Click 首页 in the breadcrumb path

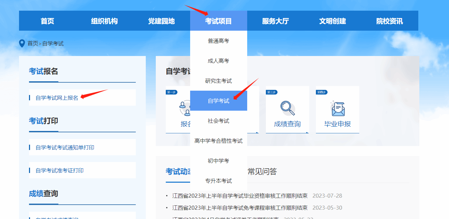(33, 43)
